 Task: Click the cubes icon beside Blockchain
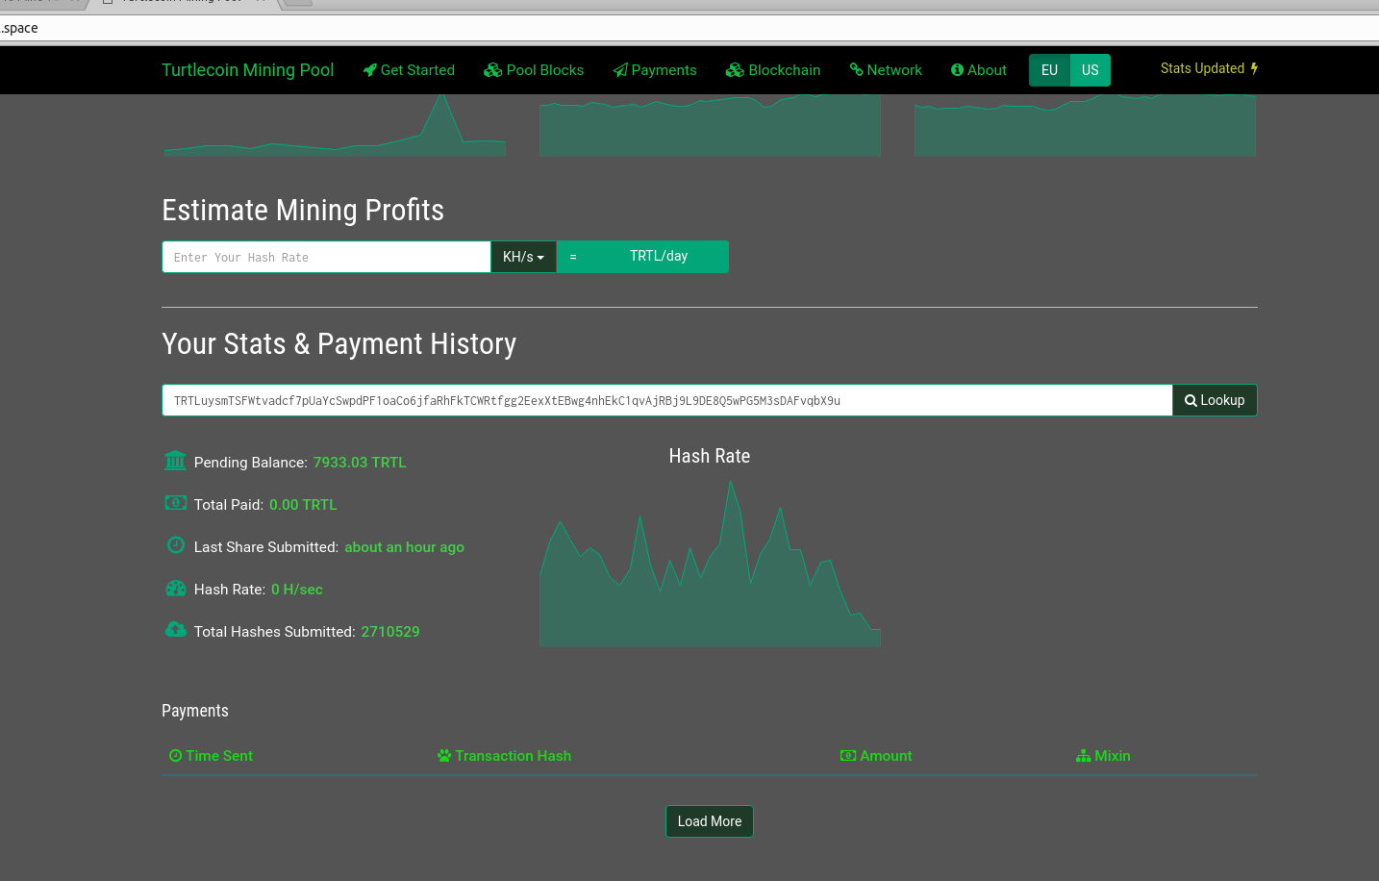click(x=735, y=70)
